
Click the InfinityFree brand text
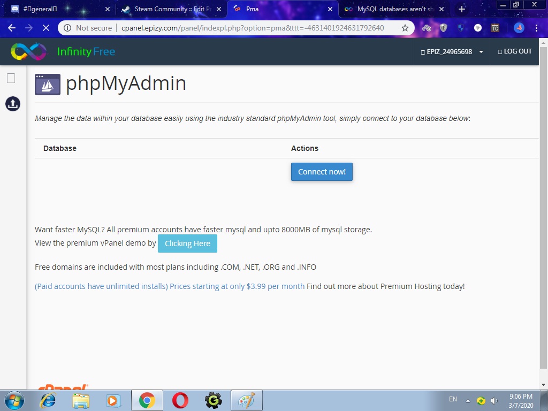pos(86,51)
